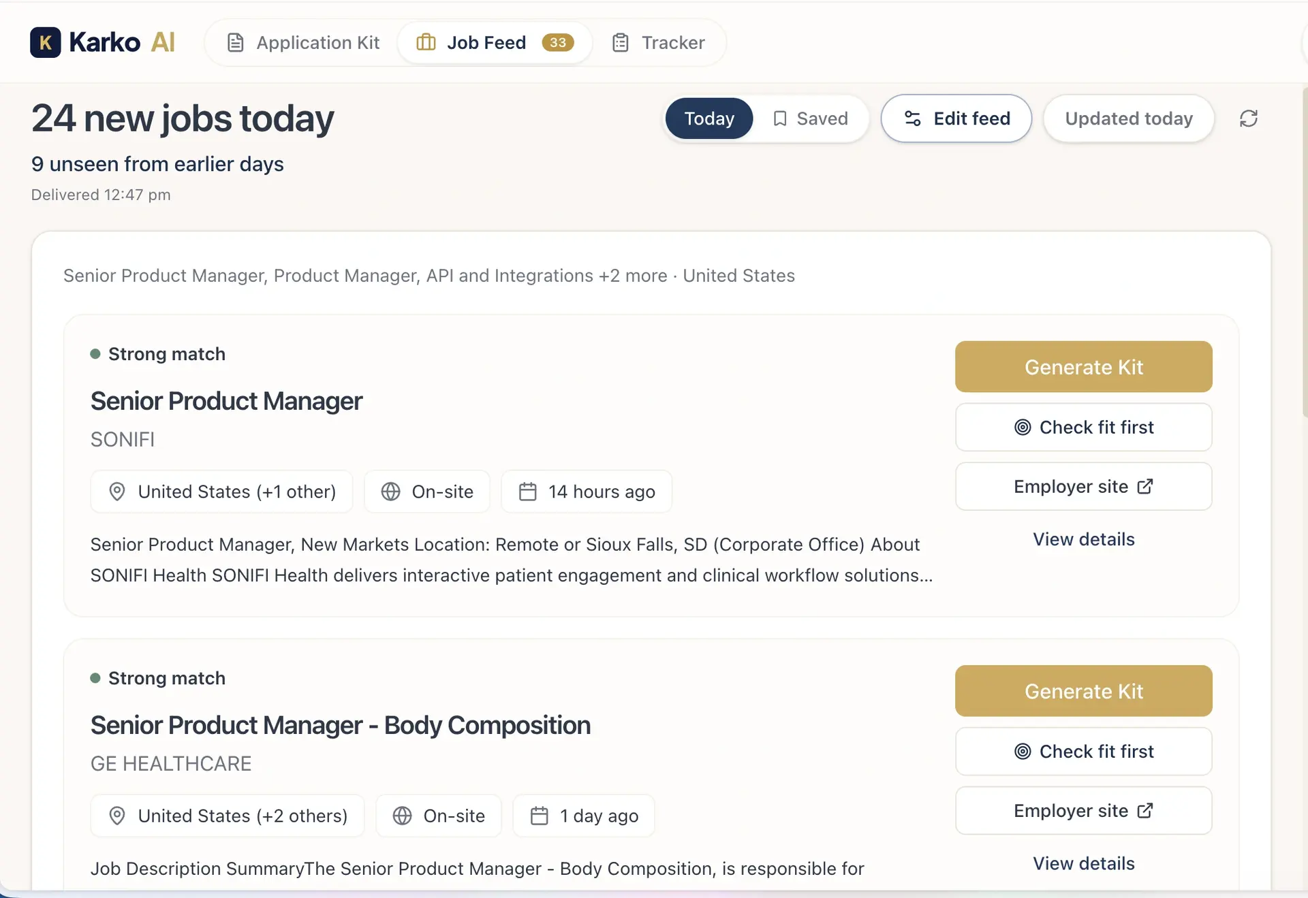This screenshot has width=1308, height=898.
Task: Click the Karko AI logo
Action: 102,42
